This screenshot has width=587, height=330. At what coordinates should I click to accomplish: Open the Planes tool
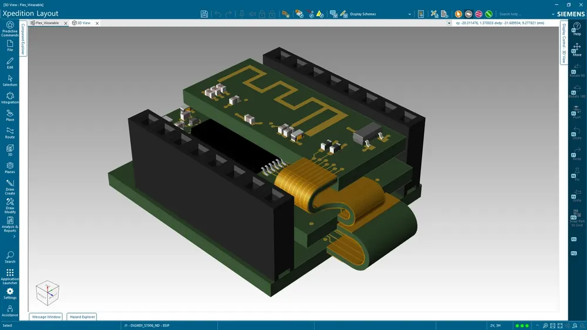[x=10, y=168]
